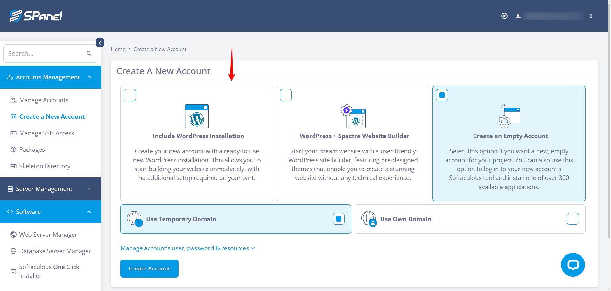Click "Use Temporary Domain" label
611x291 pixels.
(x=181, y=219)
